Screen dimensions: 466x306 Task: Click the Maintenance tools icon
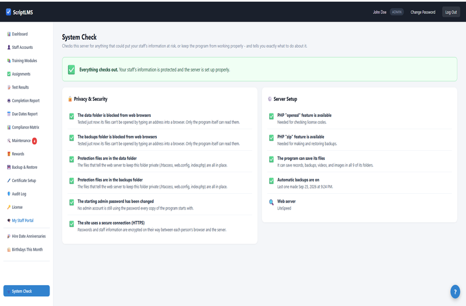pos(9,141)
